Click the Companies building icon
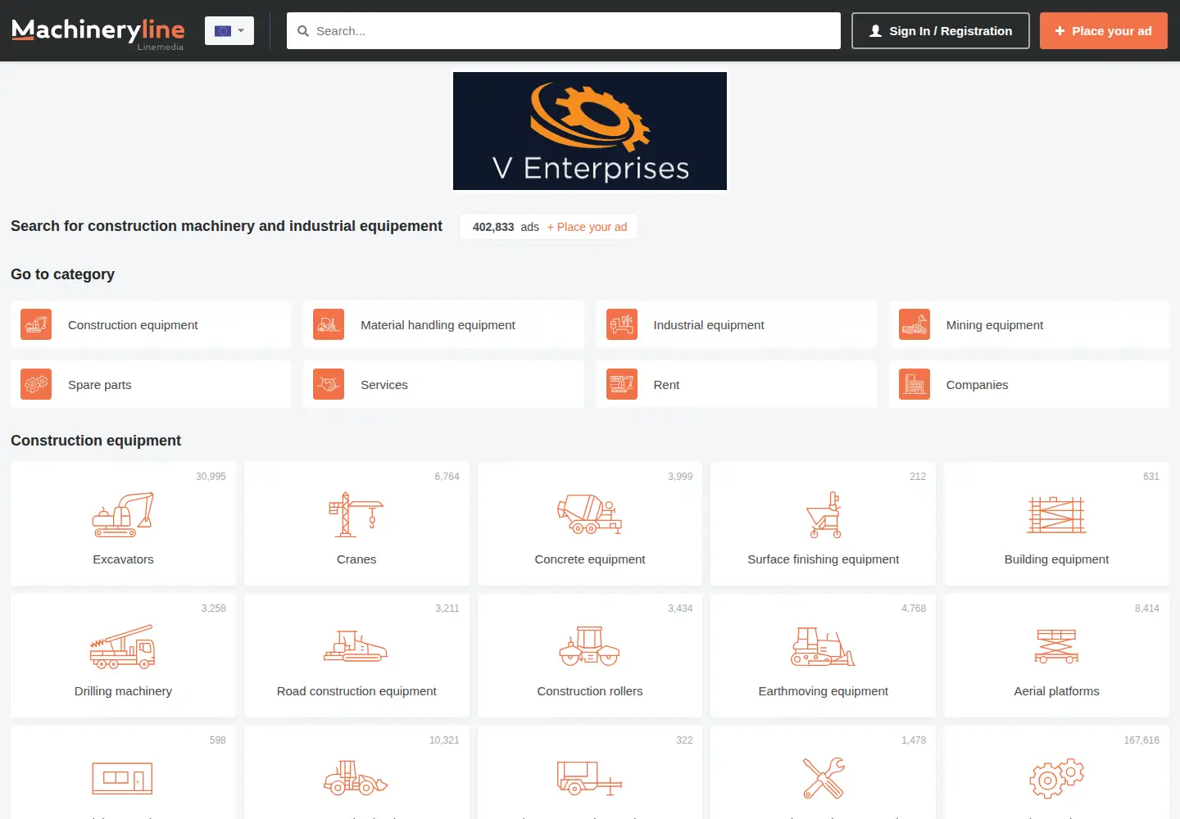Viewport: 1180px width, 819px height. coord(914,384)
